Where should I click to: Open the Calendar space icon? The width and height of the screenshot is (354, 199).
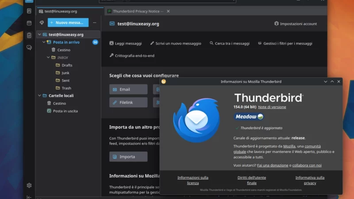point(29,23)
